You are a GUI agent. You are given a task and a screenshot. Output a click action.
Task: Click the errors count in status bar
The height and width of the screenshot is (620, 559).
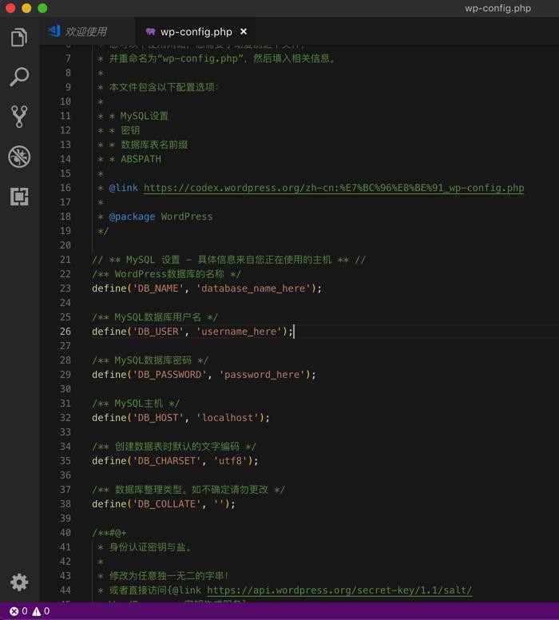point(18,611)
